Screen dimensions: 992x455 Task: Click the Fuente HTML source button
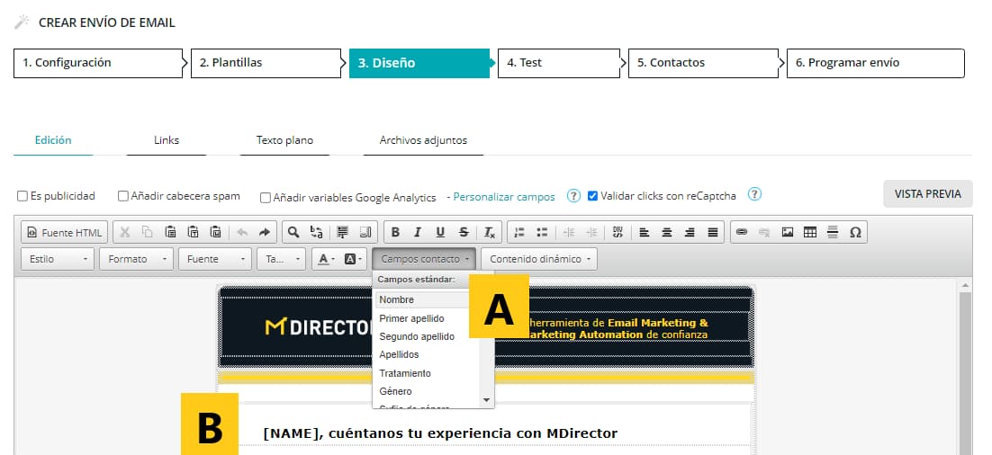(x=65, y=233)
